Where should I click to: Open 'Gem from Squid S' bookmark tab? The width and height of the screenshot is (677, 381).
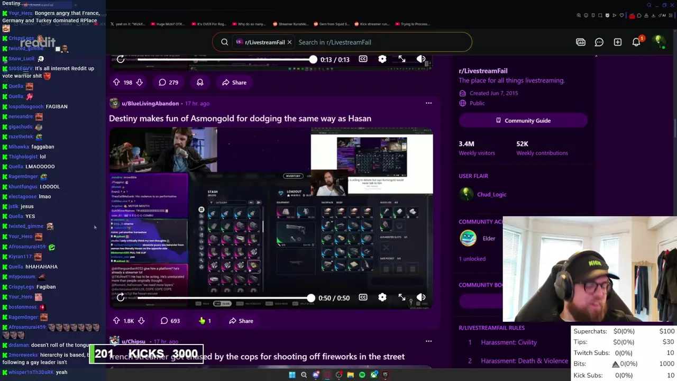(331, 24)
